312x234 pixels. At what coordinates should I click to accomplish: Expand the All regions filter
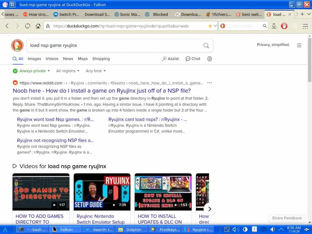tap(68, 71)
